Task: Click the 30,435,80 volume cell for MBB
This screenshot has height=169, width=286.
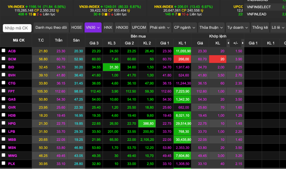Action: [182, 139]
